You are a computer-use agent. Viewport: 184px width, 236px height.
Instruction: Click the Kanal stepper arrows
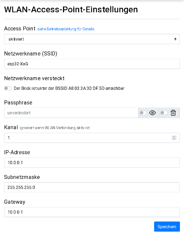pyautogui.click(x=174, y=138)
